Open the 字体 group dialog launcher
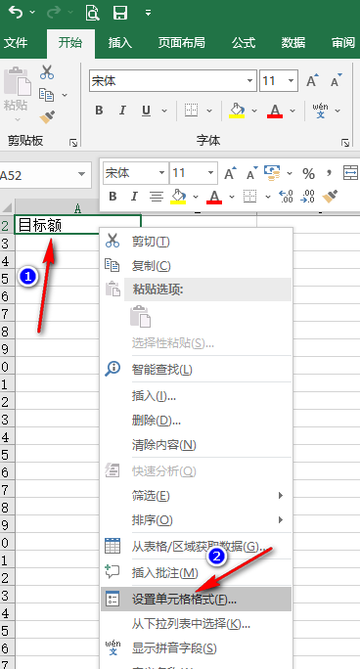The image size is (360, 669). coord(345,143)
